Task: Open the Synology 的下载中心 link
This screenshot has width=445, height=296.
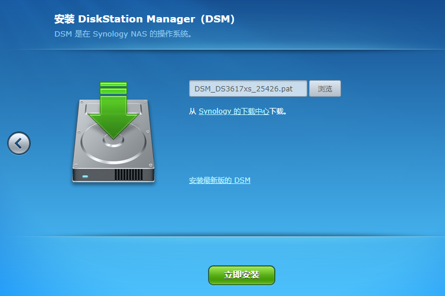Action: (x=234, y=111)
